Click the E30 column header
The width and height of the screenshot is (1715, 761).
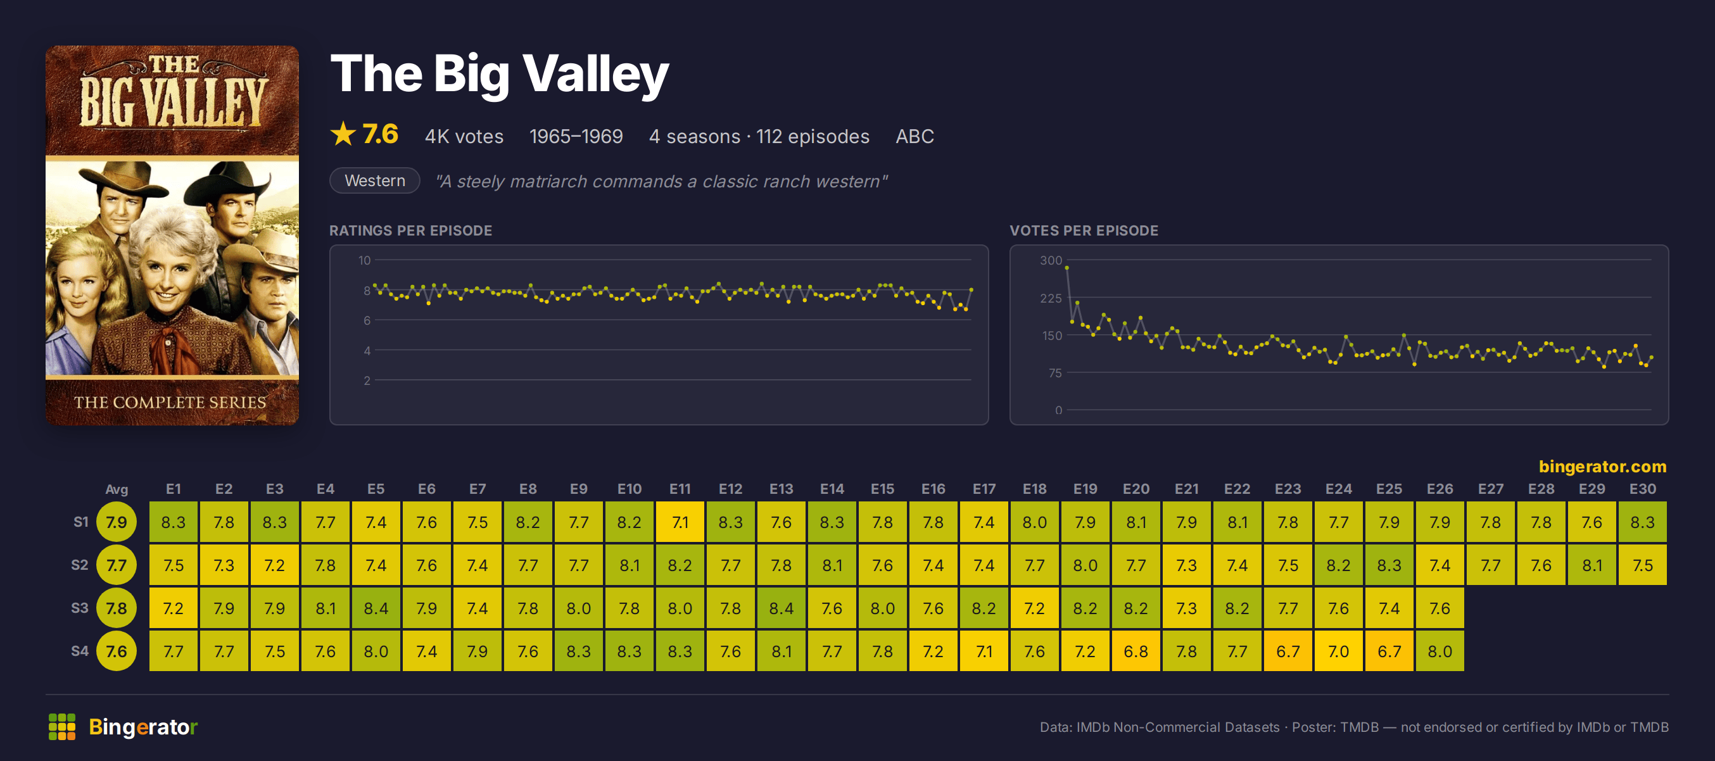pyautogui.click(x=1642, y=489)
